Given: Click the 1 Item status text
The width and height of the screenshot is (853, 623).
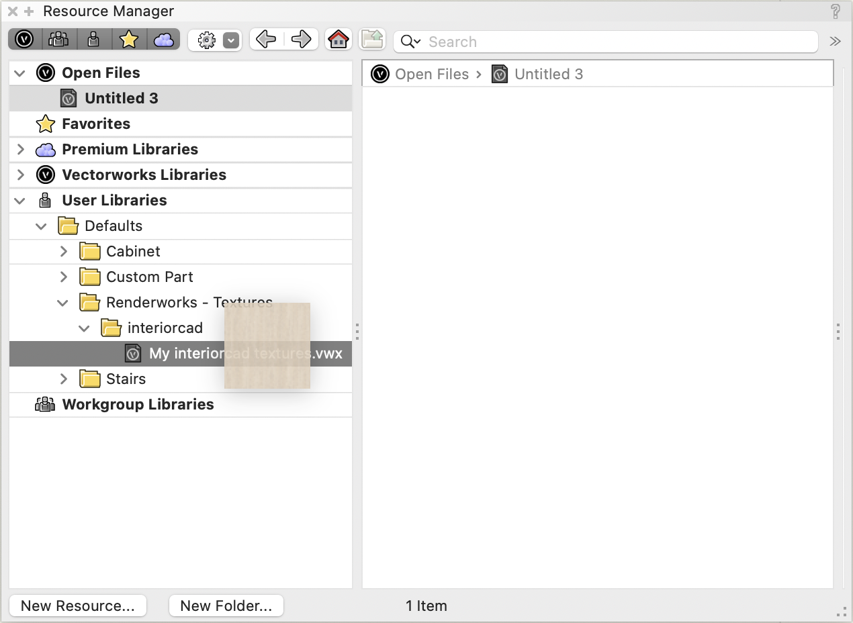Looking at the screenshot, I should 426,606.
